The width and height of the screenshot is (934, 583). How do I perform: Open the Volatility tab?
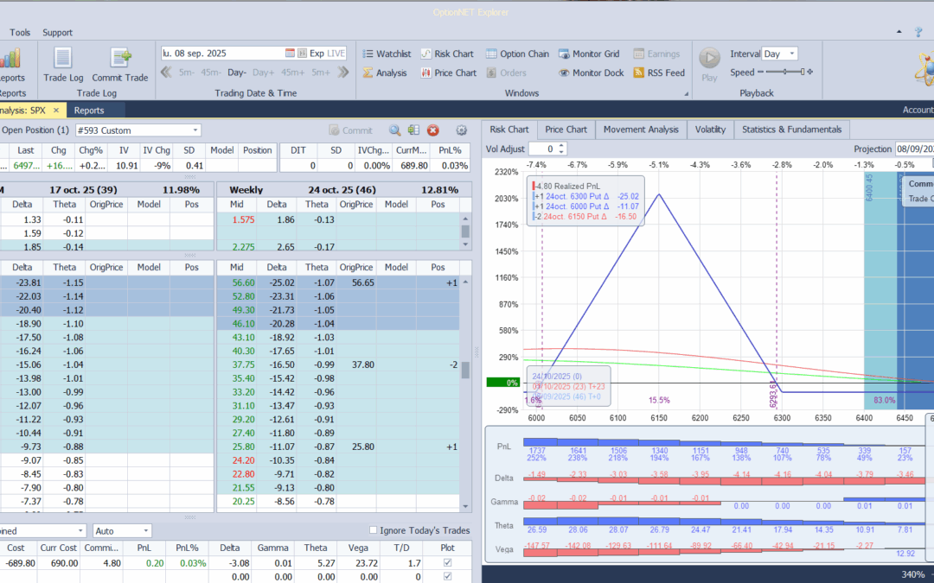(x=710, y=130)
